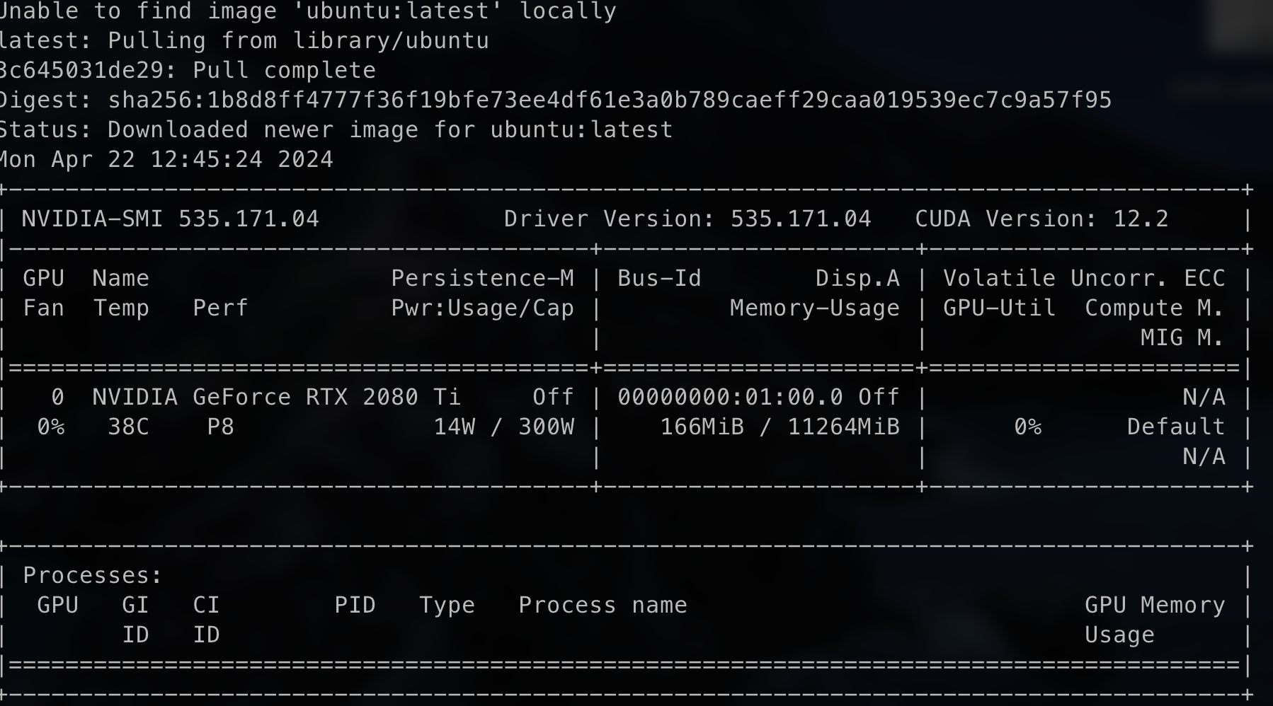Screen dimensions: 1273x706
Task: Click the Persistence-M Off value
Action: (x=552, y=397)
